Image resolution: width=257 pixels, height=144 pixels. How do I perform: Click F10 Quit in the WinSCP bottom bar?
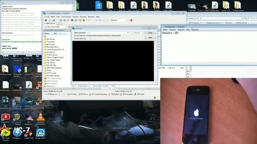tap(139, 94)
